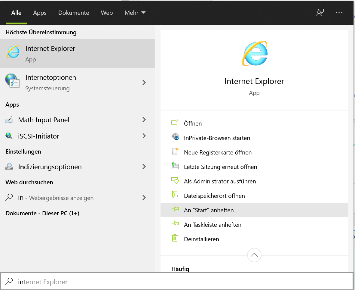Image resolution: width=355 pixels, height=290 pixels.
Task: Open the Internetoptionen result
Action: [78, 83]
